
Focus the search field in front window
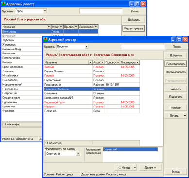pos(143,47)
